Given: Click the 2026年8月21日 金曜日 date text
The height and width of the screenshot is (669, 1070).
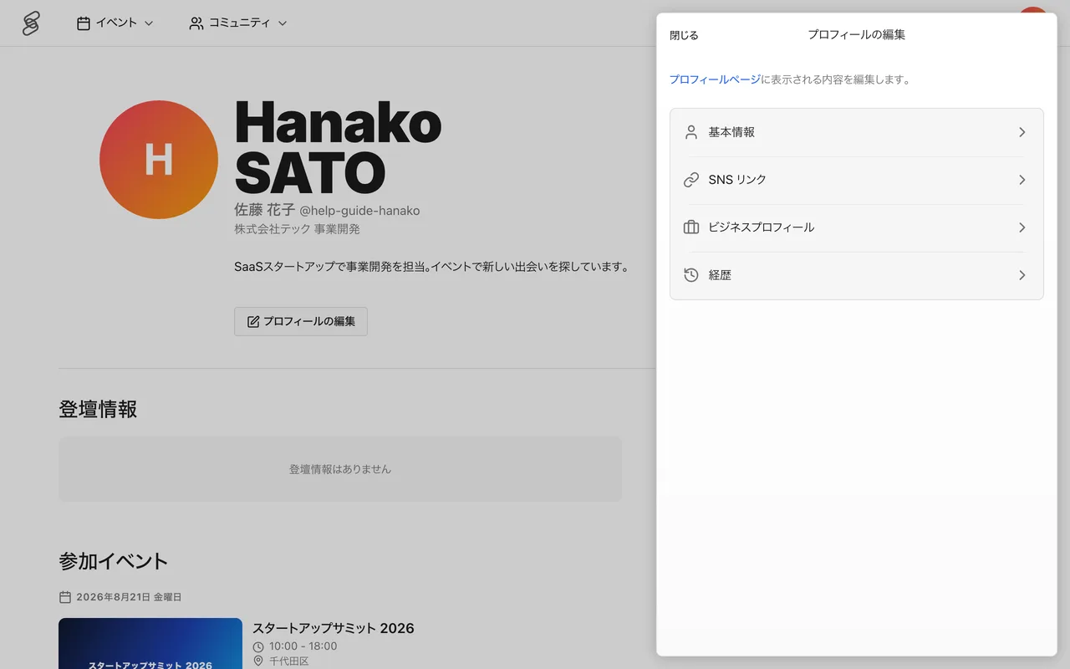Looking at the screenshot, I should [x=129, y=597].
